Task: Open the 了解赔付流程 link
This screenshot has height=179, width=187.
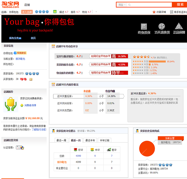Action: (39, 129)
